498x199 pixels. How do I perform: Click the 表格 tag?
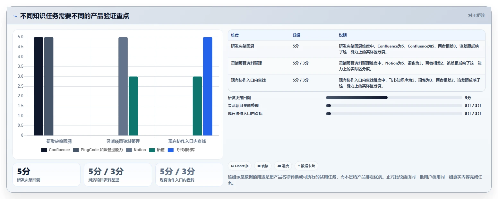(x=263, y=166)
